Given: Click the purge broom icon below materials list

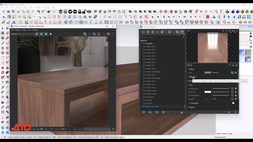Looking at the screenshot, I should tap(181, 112).
